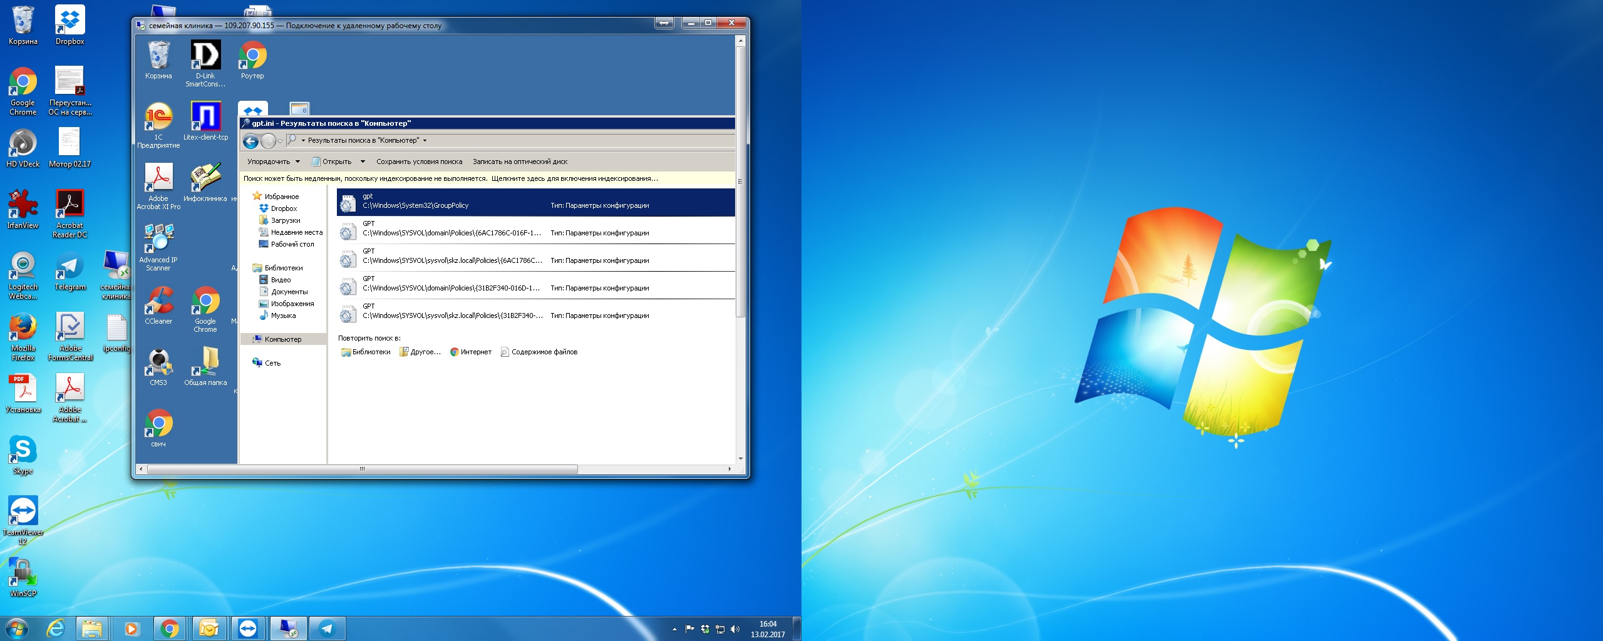Open volume control in system tray

click(735, 629)
